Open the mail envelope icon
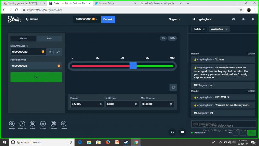The image size is (259, 146). pyautogui.click(x=233, y=19)
